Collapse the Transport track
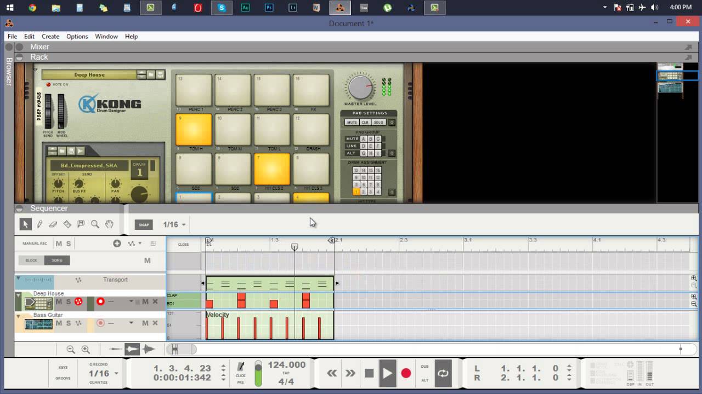This screenshot has width=702, height=394. pos(18,279)
